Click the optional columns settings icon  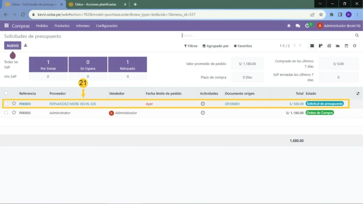point(358,93)
